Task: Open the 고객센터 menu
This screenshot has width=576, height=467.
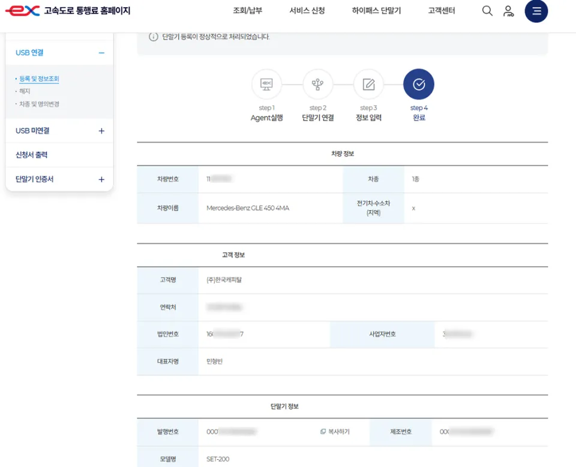Action: (442, 11)
